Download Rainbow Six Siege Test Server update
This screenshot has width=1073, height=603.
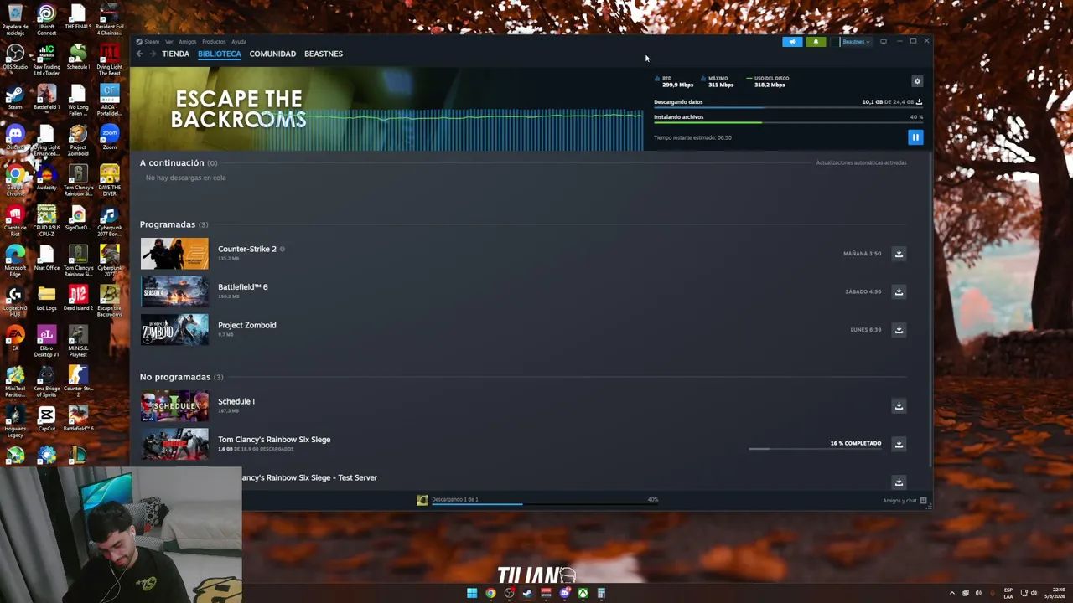click(899, 482)
